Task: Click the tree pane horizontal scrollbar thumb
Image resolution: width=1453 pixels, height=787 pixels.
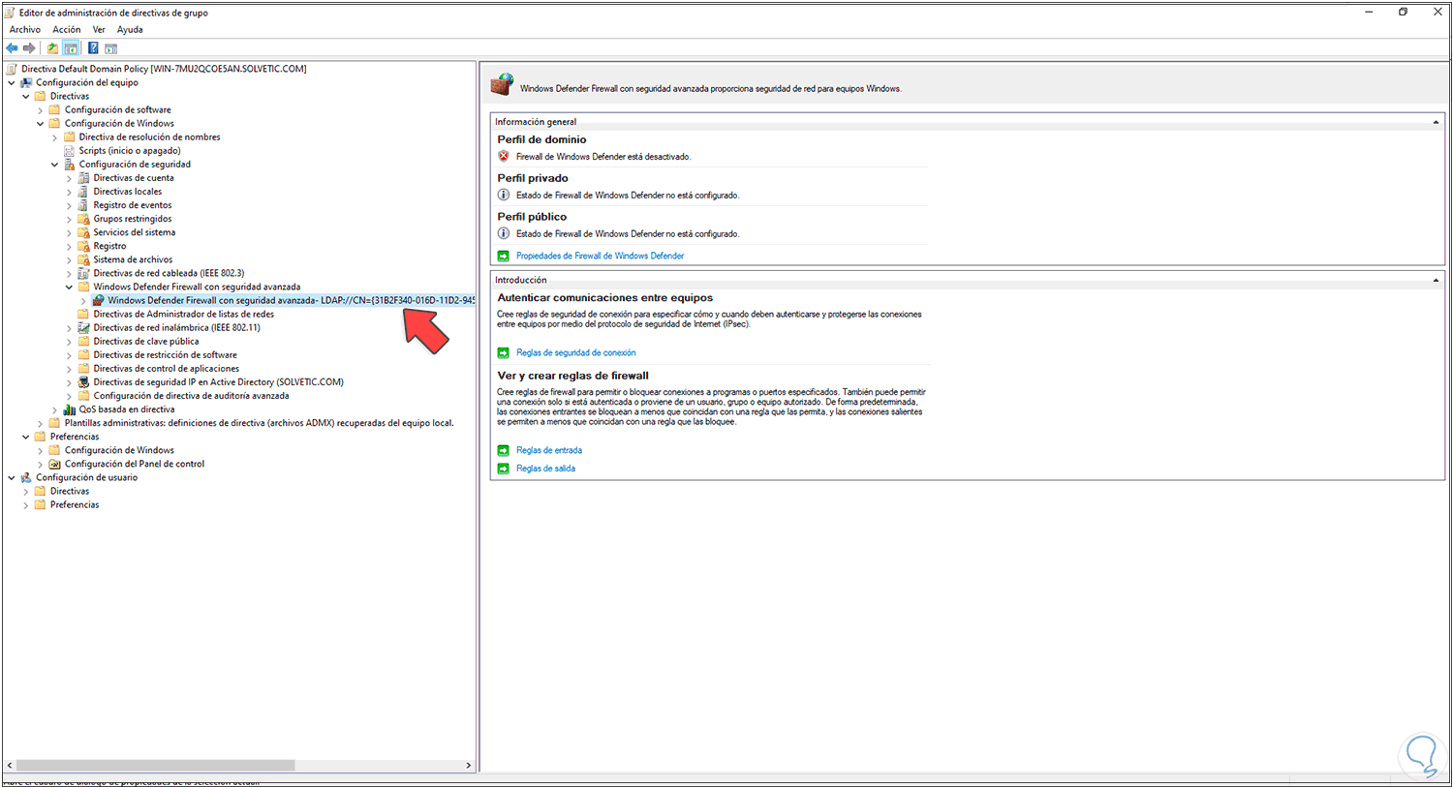Action: (155, 765)
